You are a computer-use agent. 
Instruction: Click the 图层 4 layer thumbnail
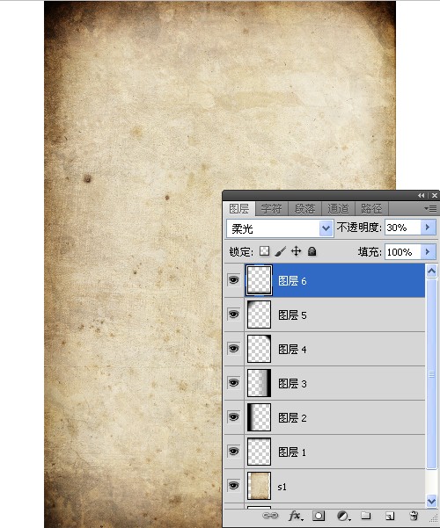pyautogui.click(x=259, y=349)
